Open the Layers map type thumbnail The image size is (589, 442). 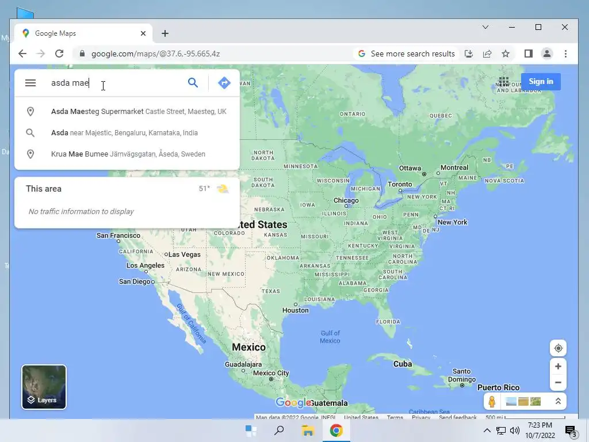44,387
